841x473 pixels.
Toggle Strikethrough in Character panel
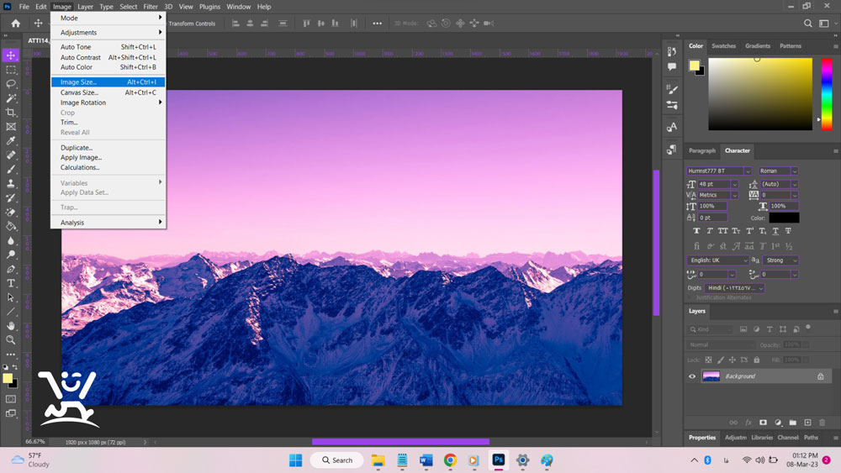click(789, 231)
